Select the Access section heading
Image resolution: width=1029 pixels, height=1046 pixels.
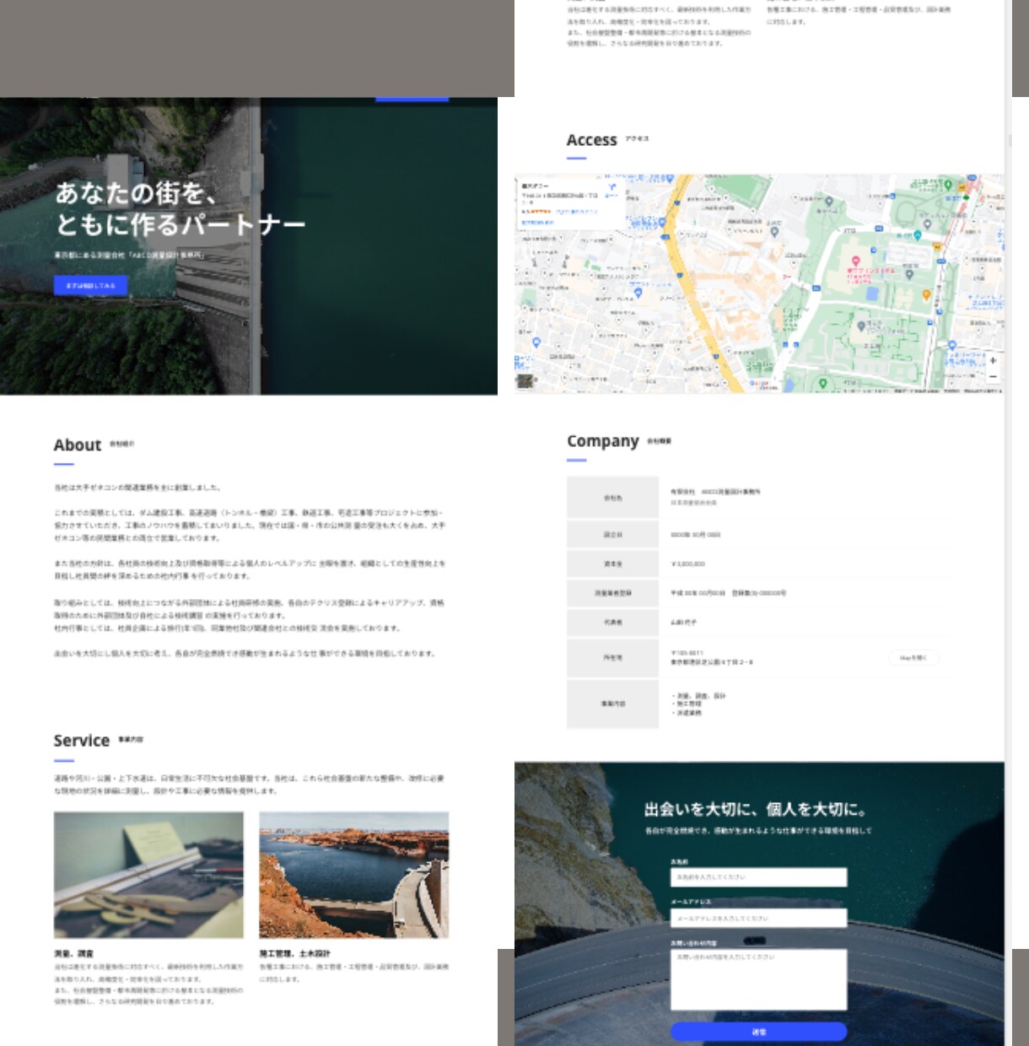591,140
